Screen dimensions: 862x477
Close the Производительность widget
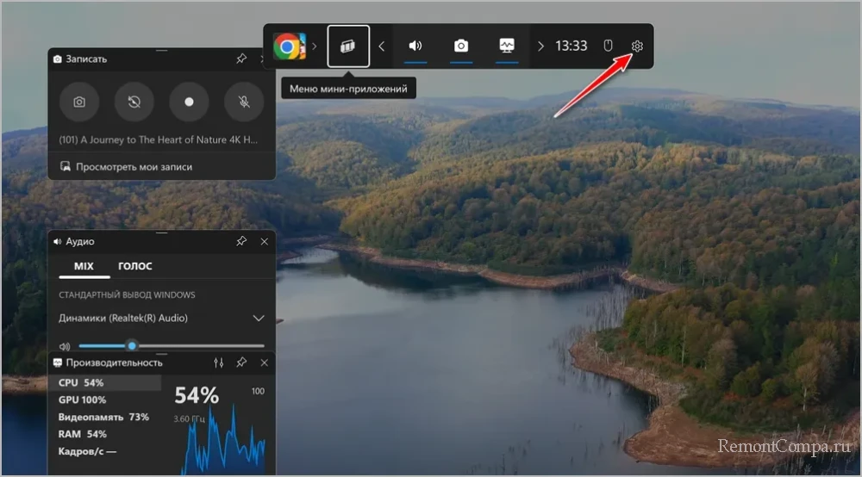click(x=265, y=362)
